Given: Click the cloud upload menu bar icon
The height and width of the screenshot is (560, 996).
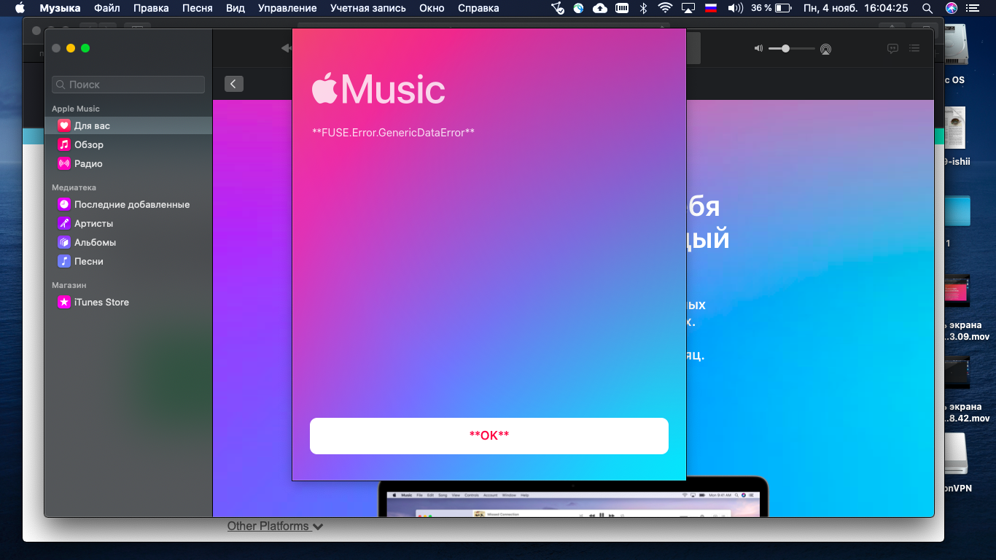Looking at the screenshot, I should point(600,8).
